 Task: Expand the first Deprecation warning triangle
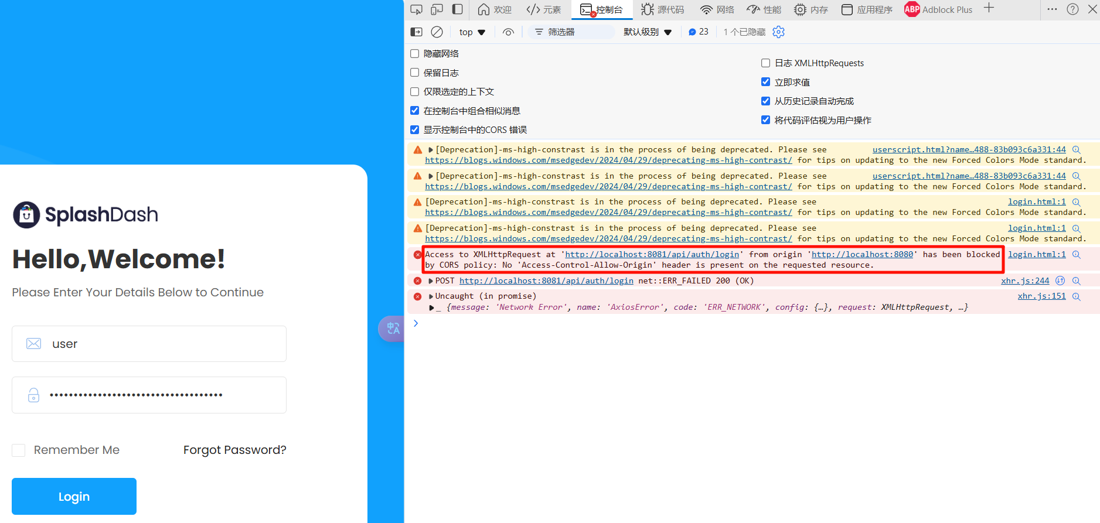431,150
